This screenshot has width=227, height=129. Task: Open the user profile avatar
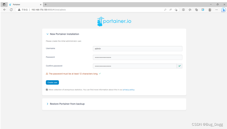210,10
